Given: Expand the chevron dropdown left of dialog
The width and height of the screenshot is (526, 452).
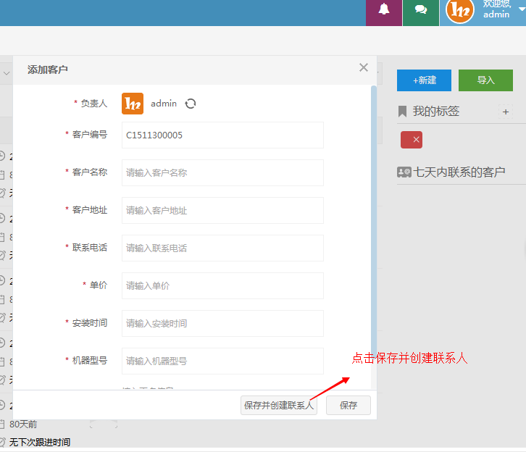Looking at the screenshot, I should (x=7, y=73).
